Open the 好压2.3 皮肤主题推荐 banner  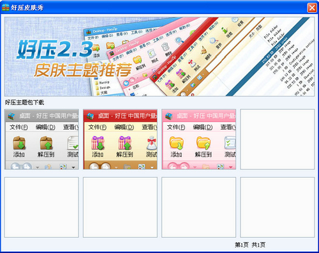(159, 57)
